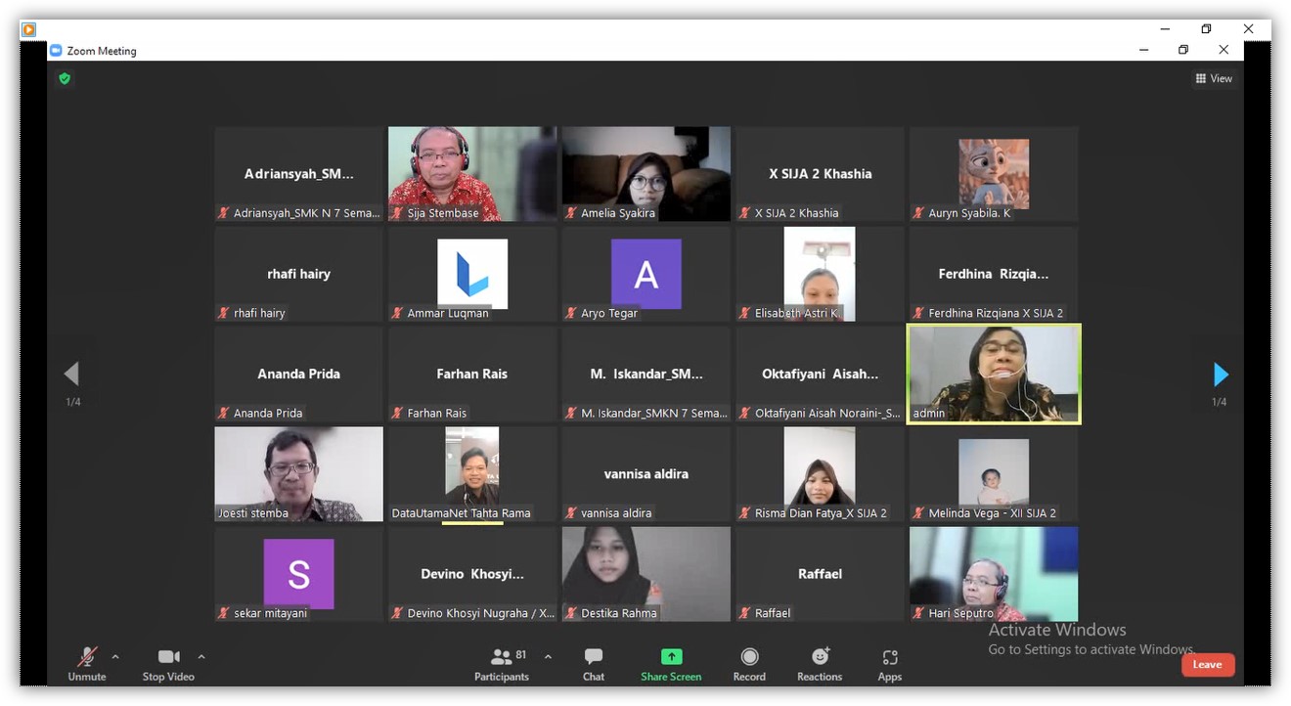Image resolution: width=1291 pixels, height=706 pixels.
Task: Open the Participants panel
Action: click(x=502, y=663)
